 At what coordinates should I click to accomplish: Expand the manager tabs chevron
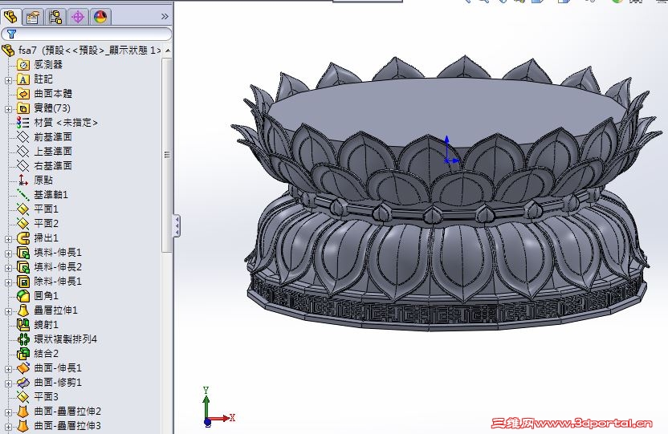165,17
